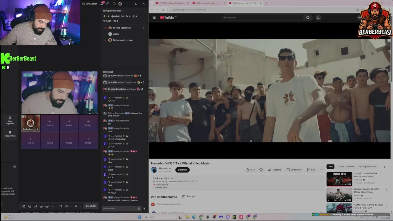Screen dimensions: 393x221
Task: Go to YouTube home via logo
Action: pos(167,17)
